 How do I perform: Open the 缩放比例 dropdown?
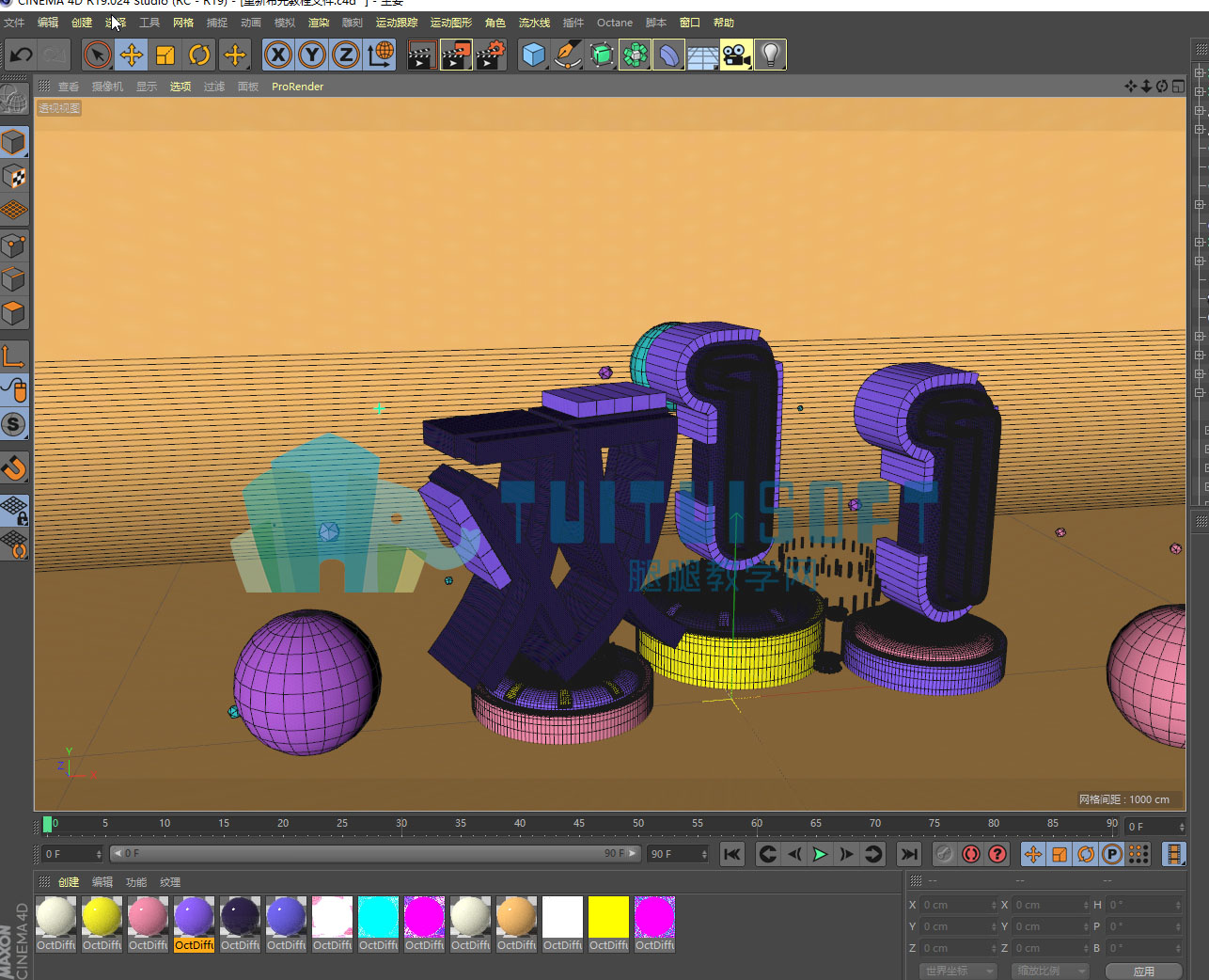point(1049,971)
